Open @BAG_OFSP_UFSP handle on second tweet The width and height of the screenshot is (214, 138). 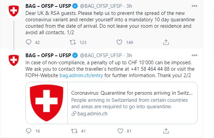pos(101,55)
